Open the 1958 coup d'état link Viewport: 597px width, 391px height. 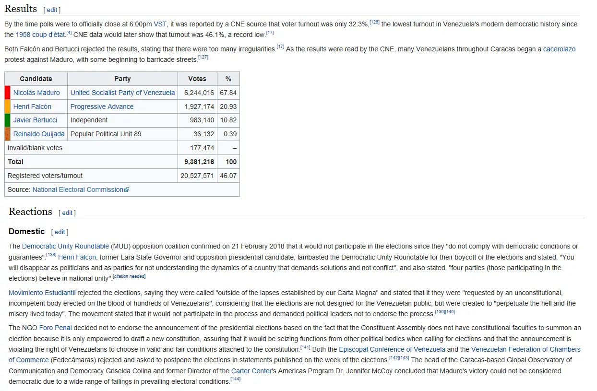(40, 35)
